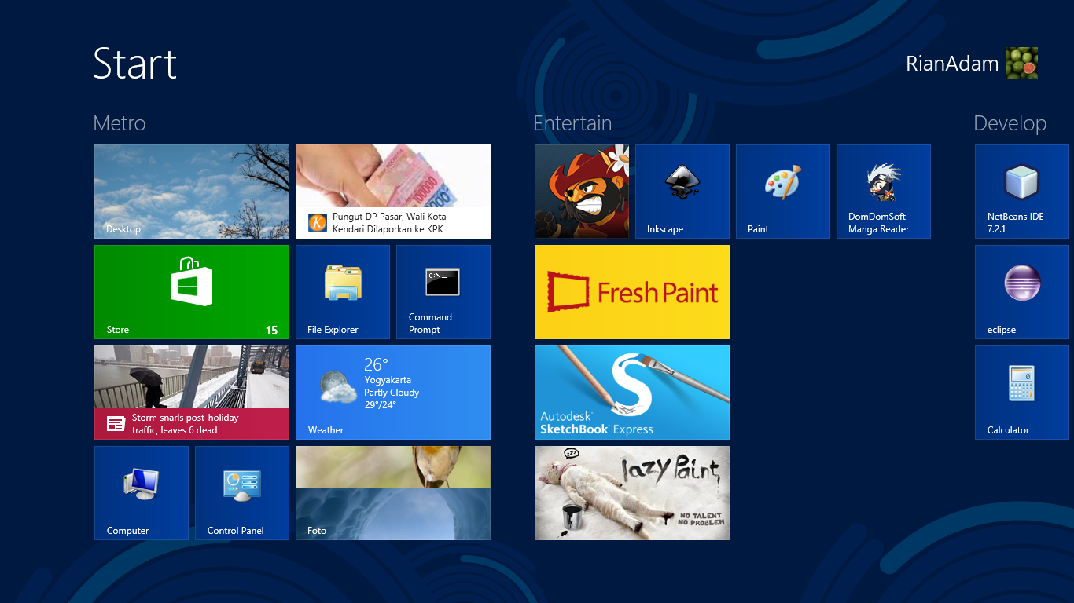Launch Fresh Paint tile
Viewport: 1074px width, 603px height.
tap(632, 292)
